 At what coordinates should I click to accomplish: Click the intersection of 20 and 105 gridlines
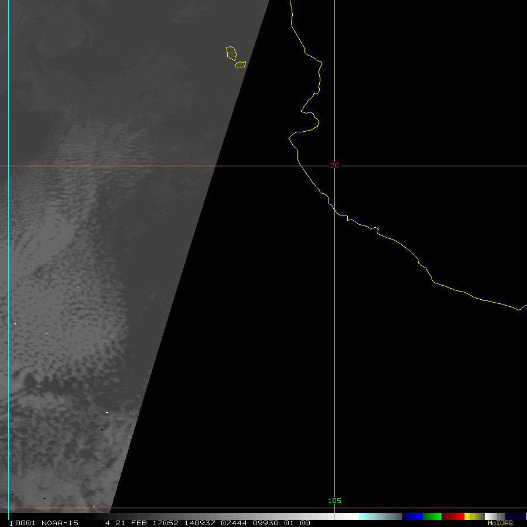[x=334, y=166]
